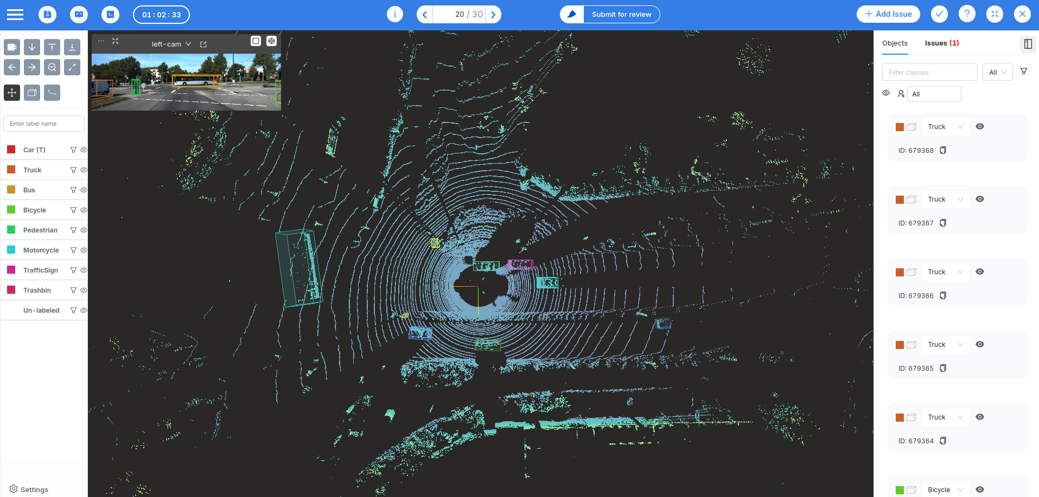This screenshot has height=497, width=1039.
Task: Hide Truck object ID 679368
Action: [x=980, y=127]
